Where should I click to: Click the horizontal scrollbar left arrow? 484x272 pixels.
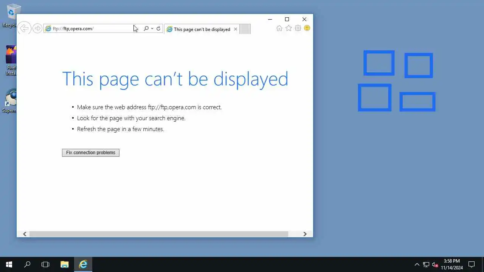pyautogui.click(x=25, y=234)
